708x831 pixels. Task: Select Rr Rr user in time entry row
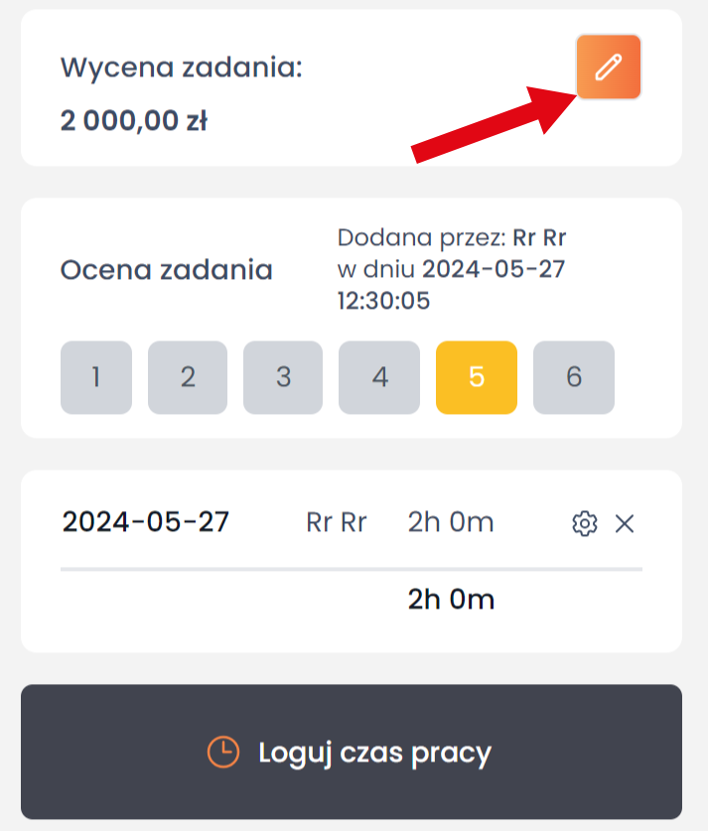(337, 523)
